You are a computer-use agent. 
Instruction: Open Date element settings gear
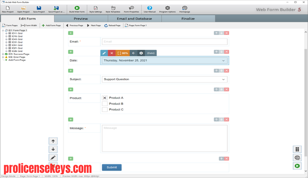(x=141, y=53)
